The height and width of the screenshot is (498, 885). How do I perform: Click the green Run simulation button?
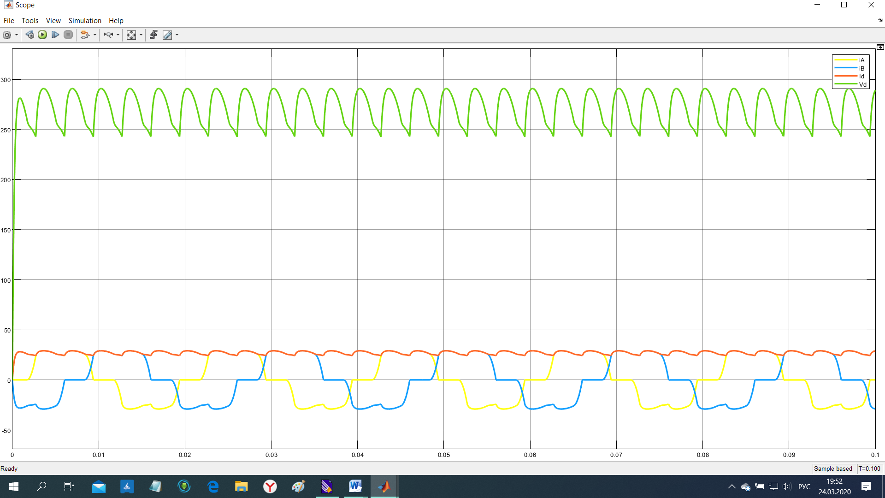(42, 35)
